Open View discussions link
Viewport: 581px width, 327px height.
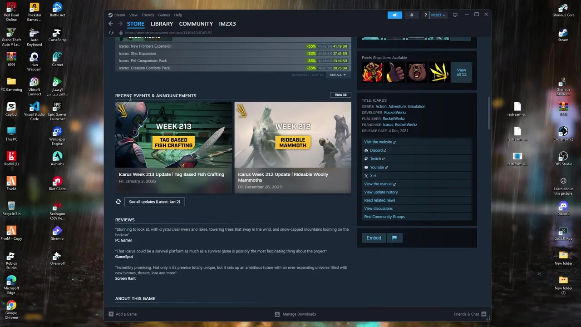click(378, 208)
